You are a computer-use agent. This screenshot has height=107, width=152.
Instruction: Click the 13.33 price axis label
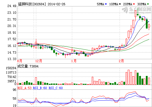point(12,59)
